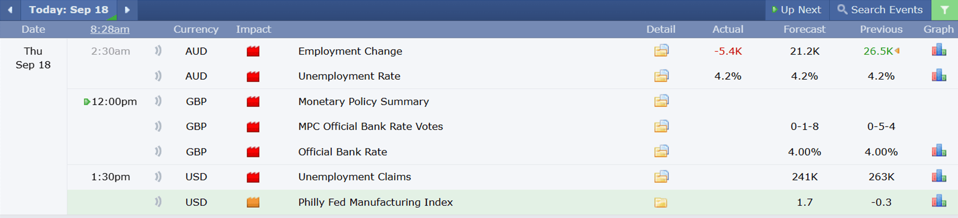Open detail folder for Employment Change

pyautogui.click(x=661, y=51)
